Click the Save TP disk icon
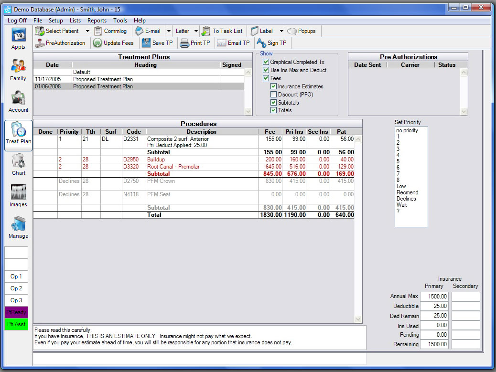This screenshot has height=372, width=496. pos(147,43)
